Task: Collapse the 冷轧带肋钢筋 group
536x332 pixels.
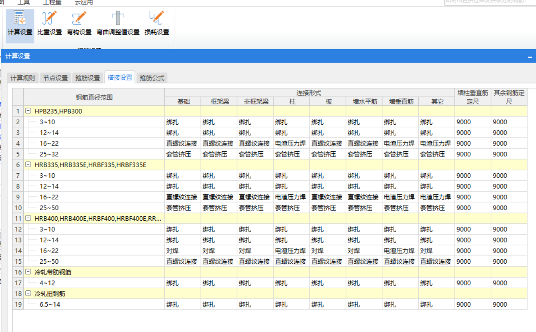Action: coord(28,272)
